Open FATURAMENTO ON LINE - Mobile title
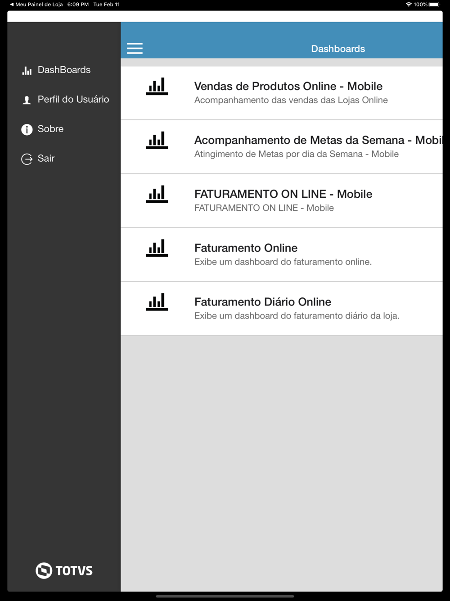The width and height of the screenshot is (450, 601). [x=283, y=194]
